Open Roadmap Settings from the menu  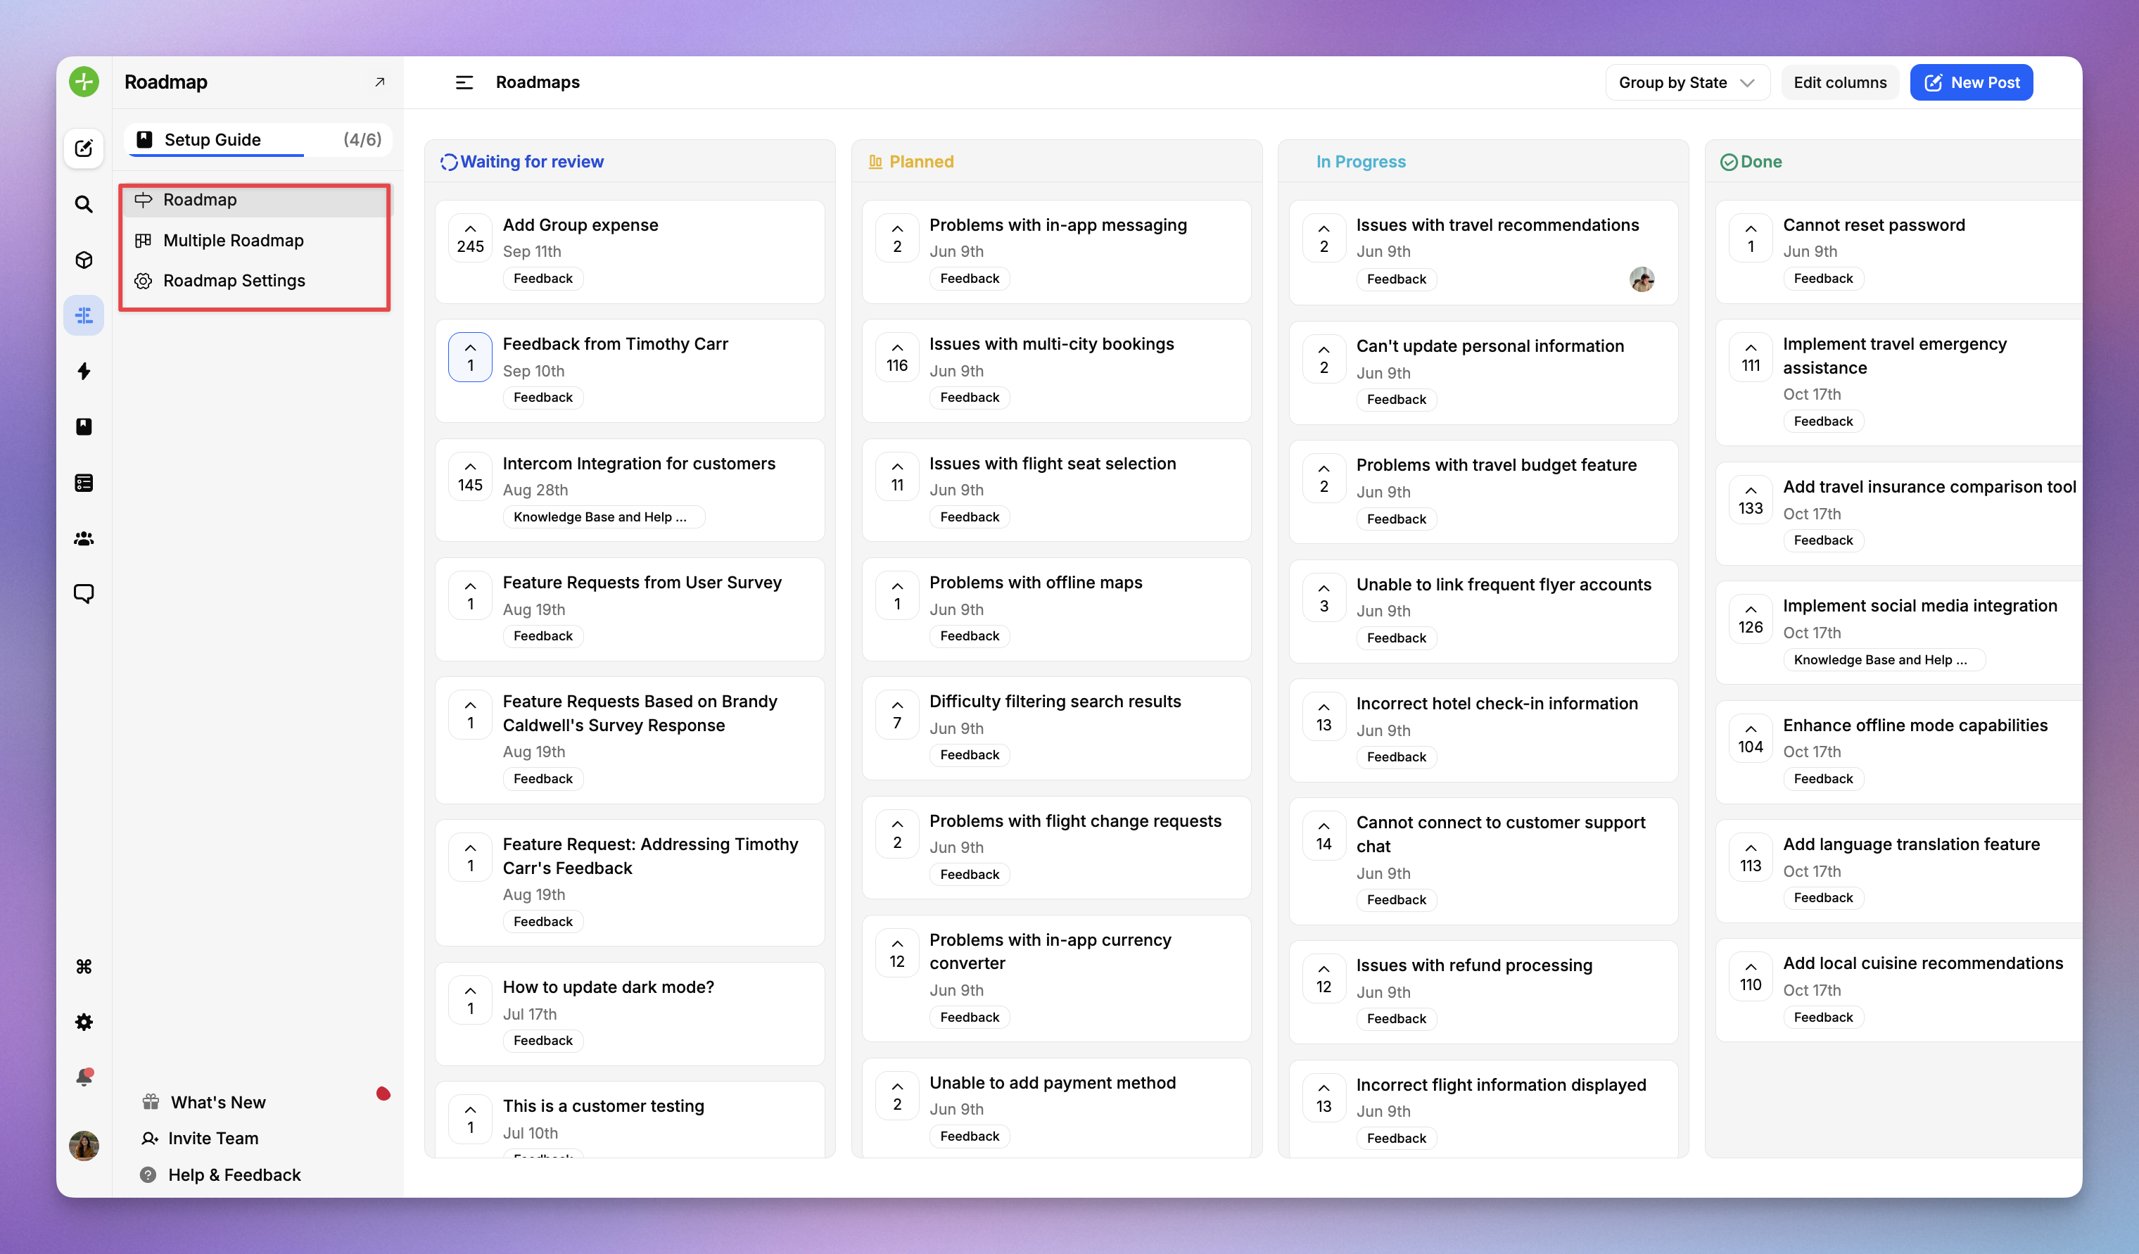pyautogui.click(x=234, y=280)
